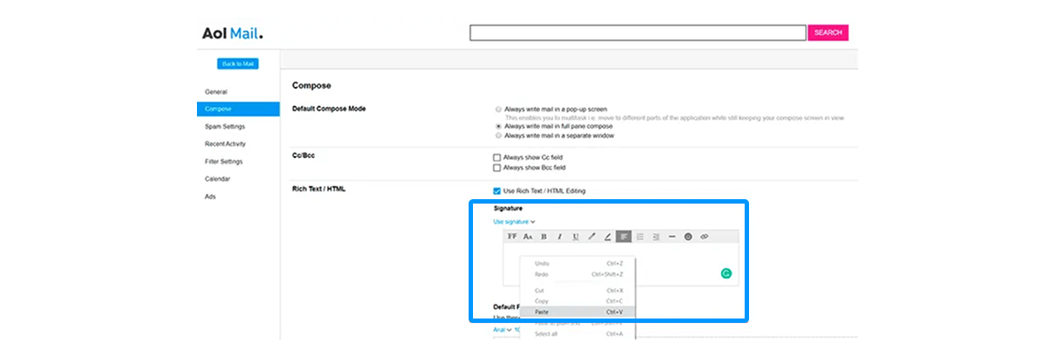This screenshot has height=358, width=1055.
Task: Select write mail in a pop-up screen
Action: pyautogui.click(x=498, y=110)
